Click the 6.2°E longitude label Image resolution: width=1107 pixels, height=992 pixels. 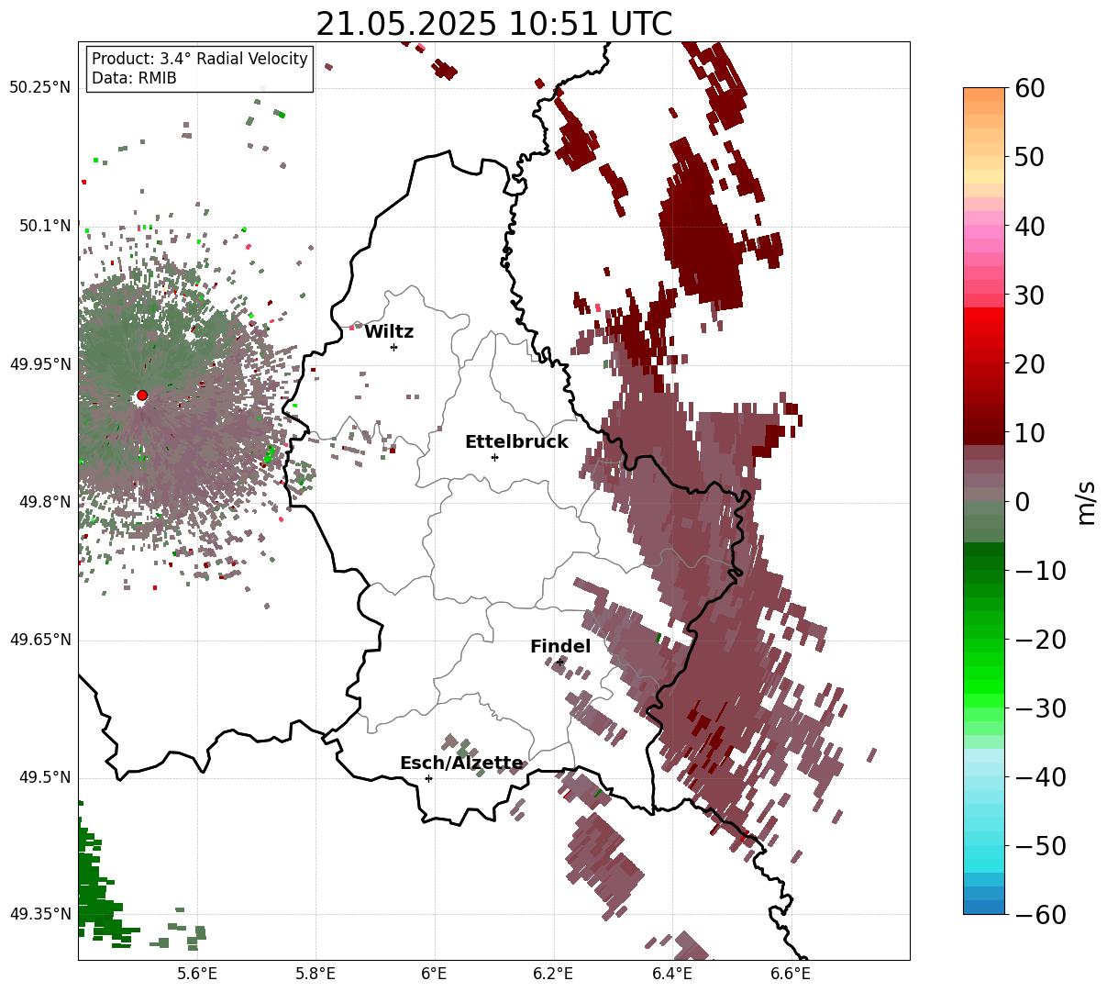coord(554,974)
